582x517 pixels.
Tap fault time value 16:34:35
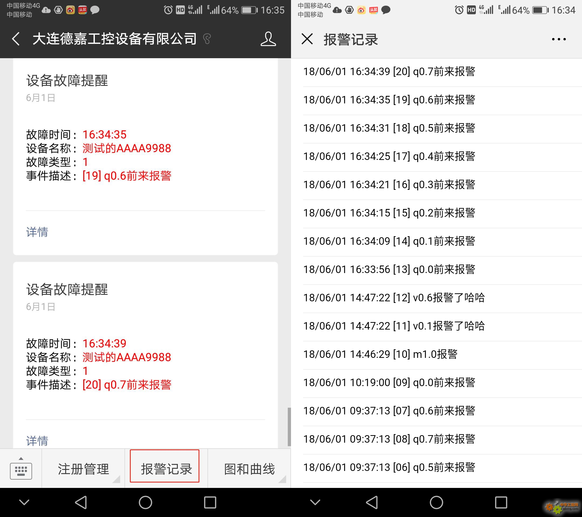tap(104, 135)
